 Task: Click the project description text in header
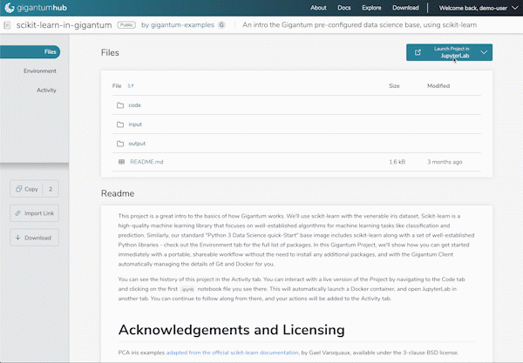[x=359, y=25]
